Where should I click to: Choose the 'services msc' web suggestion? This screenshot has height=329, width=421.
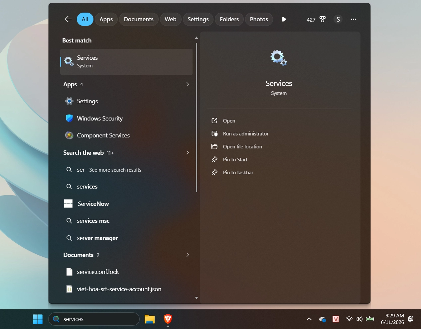[126, 221]
